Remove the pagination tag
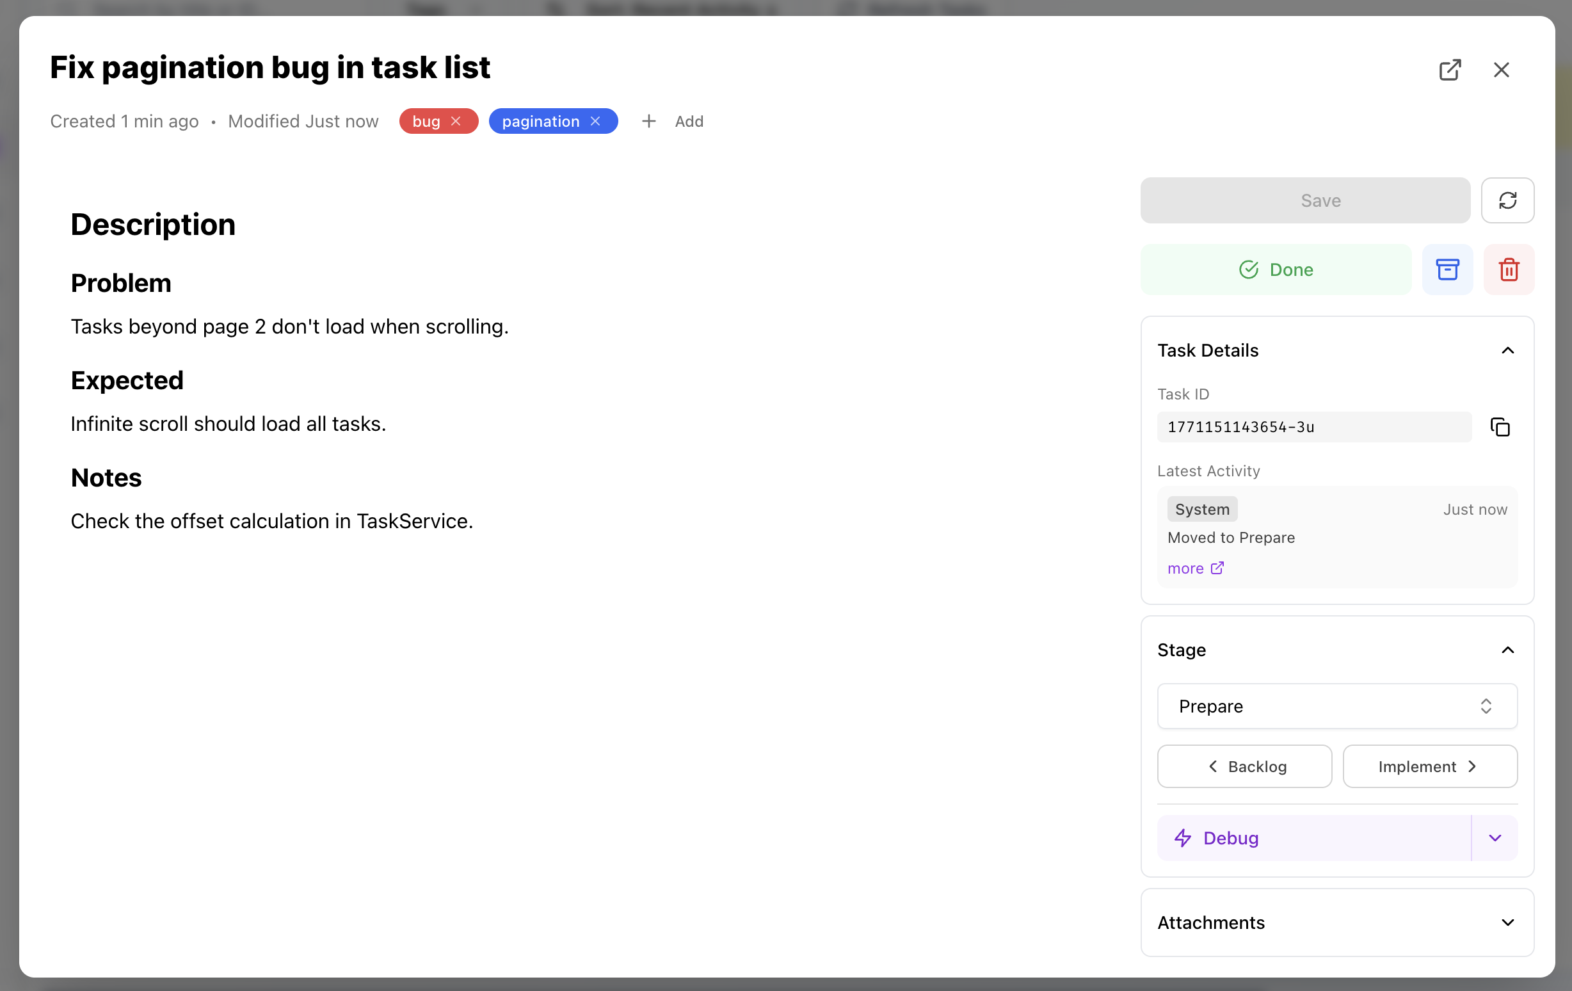The width and height of the screenshot is (1572, 991). [595, 121]
